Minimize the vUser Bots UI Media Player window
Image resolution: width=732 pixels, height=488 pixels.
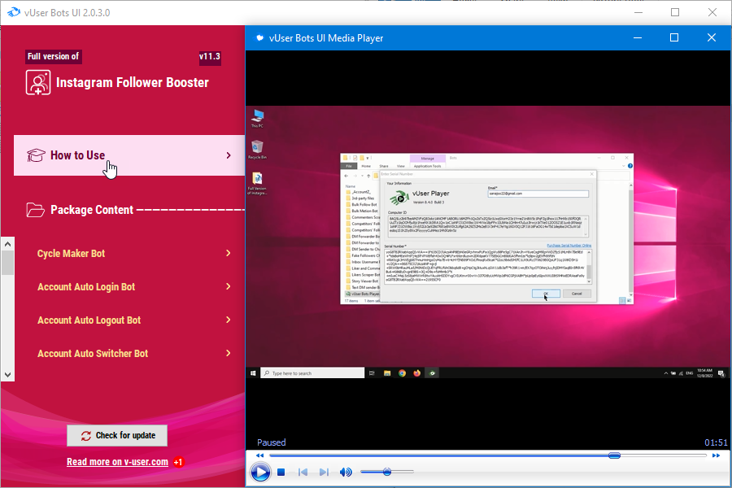click(x=637, y=37)
